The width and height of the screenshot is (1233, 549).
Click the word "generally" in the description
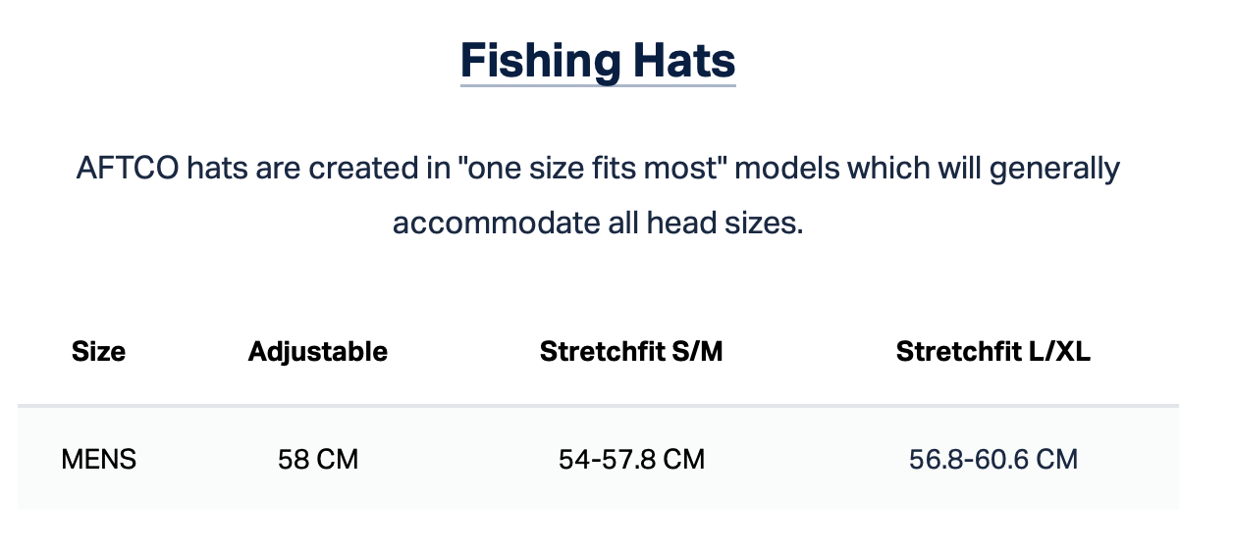pos(1053,169)
